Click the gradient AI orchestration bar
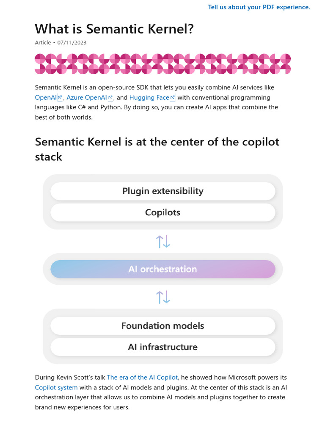 (x=163, y=269)
